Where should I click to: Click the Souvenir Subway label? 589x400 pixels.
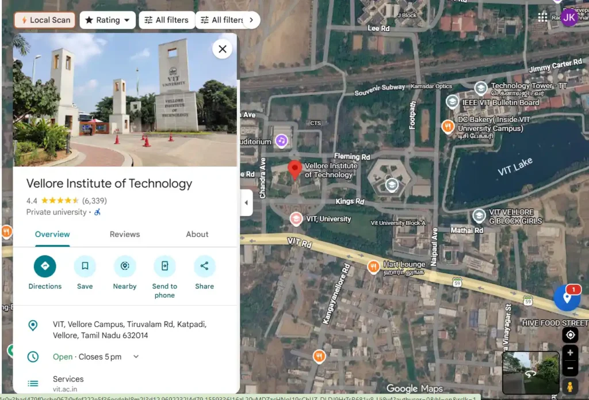[380, 89]
